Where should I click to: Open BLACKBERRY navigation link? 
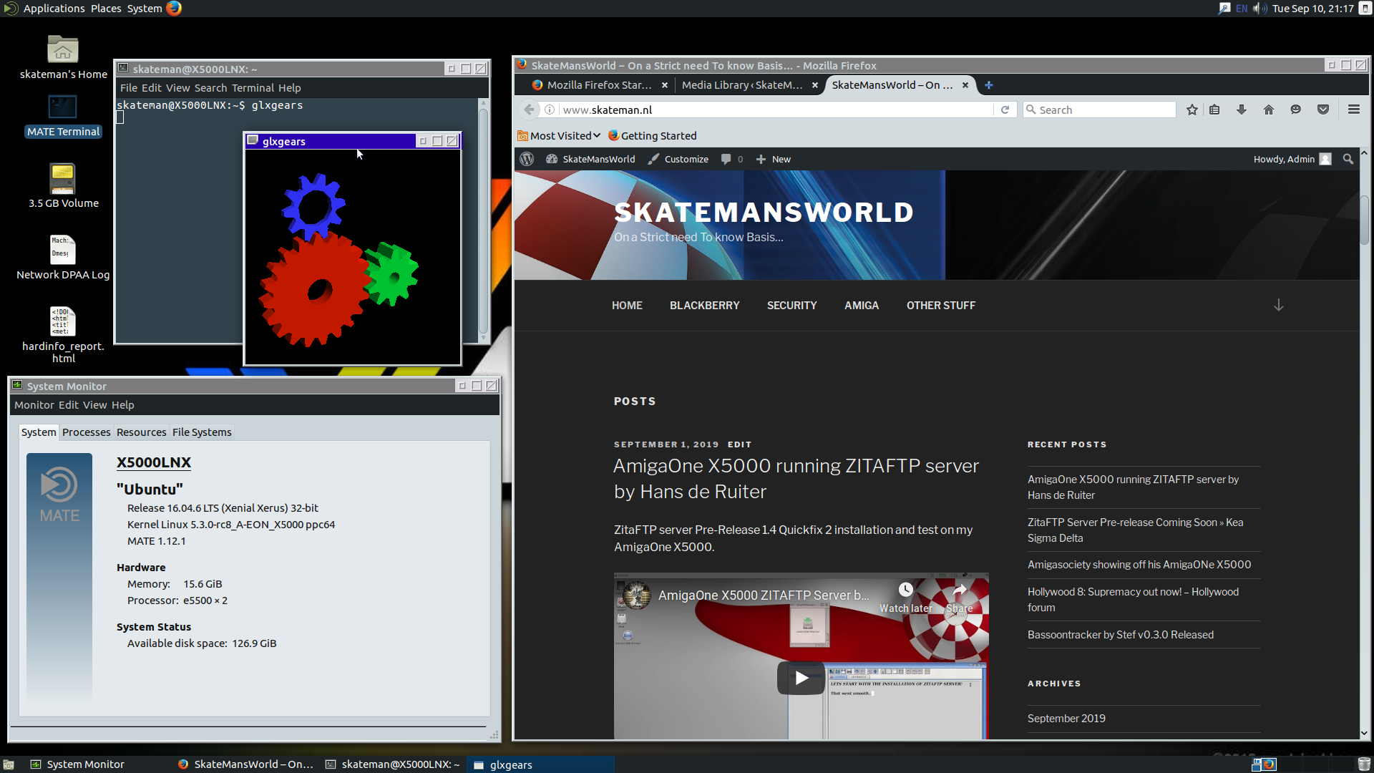pyautogui.click(x=704, y=306)
